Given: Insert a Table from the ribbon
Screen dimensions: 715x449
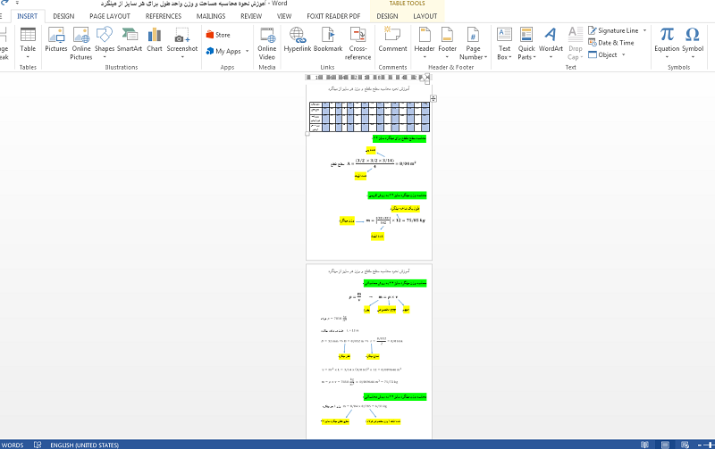Looking at the screenshot, I should coord(28,43).
